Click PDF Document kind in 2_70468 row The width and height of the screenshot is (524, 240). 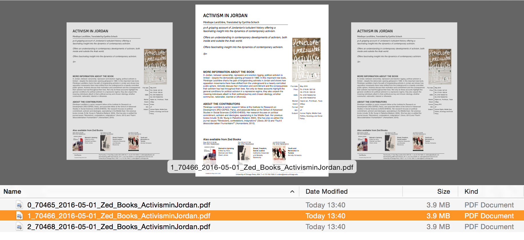(x=489, y=227)
